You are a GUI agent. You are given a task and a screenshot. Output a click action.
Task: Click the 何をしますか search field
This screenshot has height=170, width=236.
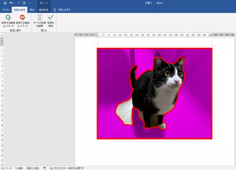point(64,10)
